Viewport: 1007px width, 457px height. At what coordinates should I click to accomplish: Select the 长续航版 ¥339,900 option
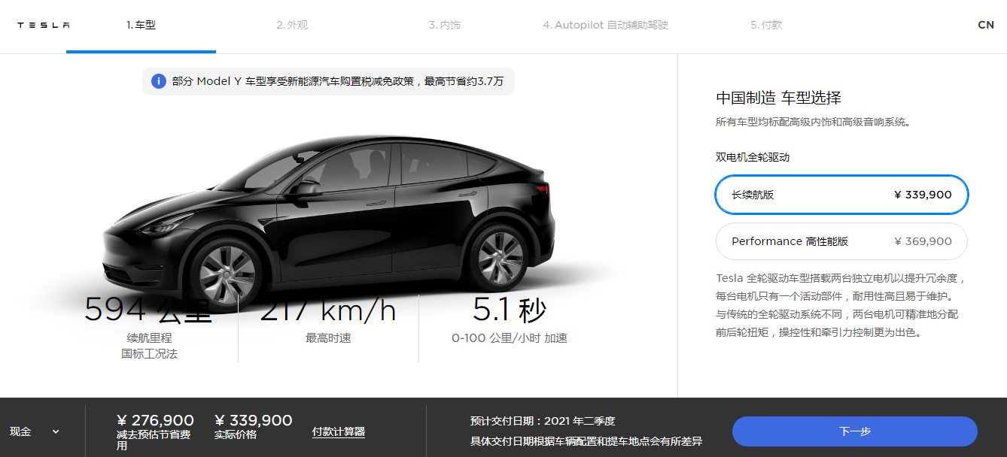841,195
